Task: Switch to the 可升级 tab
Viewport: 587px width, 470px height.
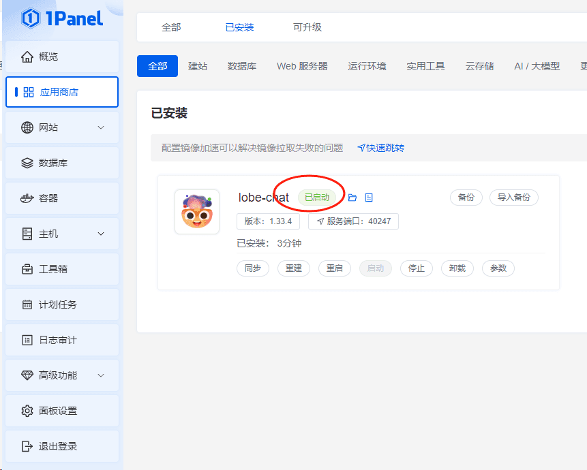Action: point(307,27)
